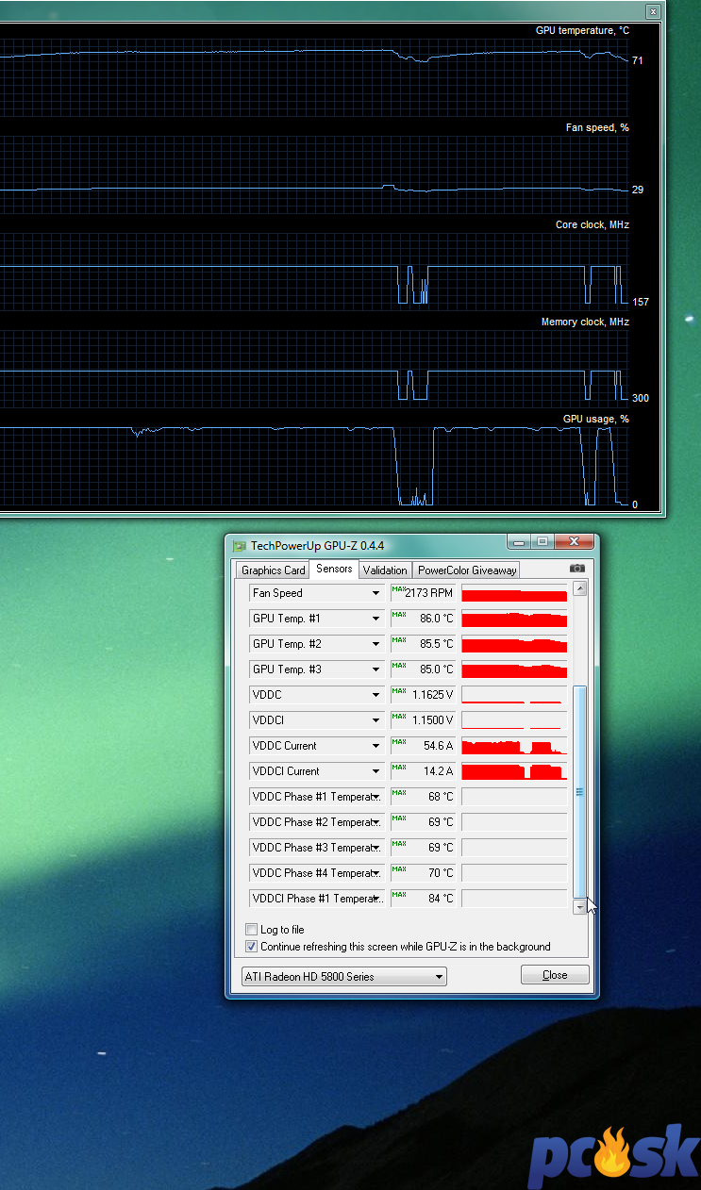Click the Fan Speed red history graph
The image size is (701, 1190).
tap(514, 593)
